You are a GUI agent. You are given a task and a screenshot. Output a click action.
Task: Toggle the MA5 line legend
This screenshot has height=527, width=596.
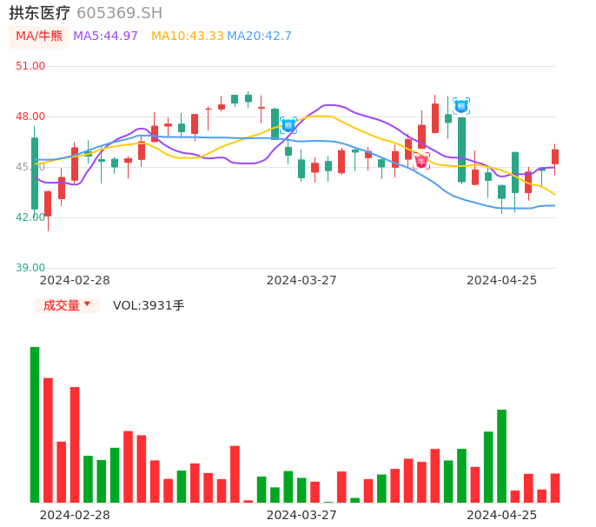coord(105,37)
